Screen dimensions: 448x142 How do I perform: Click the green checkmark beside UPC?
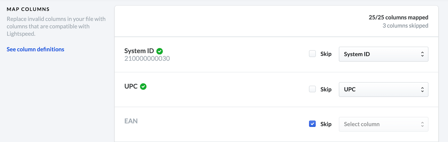(143, 86)
